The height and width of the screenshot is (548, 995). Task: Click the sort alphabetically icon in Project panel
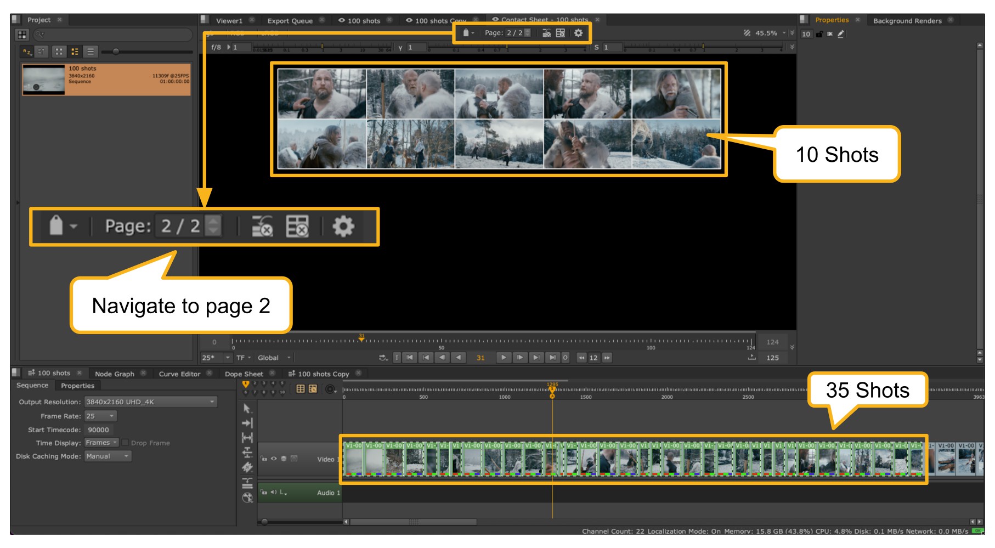26,52
